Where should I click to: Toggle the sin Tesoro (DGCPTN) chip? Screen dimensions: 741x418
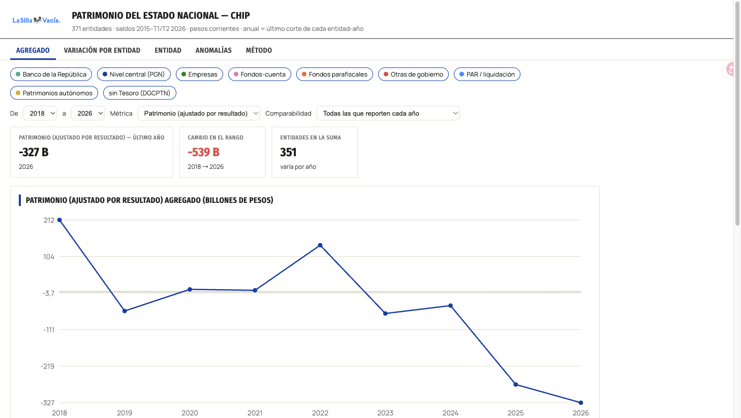coord(140,93)
